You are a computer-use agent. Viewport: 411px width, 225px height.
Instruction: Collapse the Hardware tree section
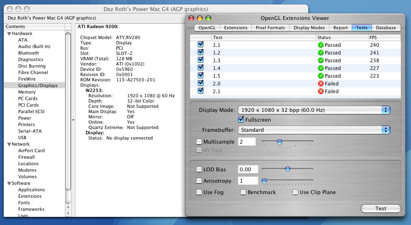tap(9, 34)
